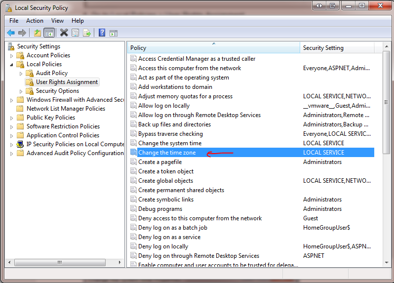Click the Security Options folder icon
The width and height of the screenshot is (394, 283).
(30, 91)
